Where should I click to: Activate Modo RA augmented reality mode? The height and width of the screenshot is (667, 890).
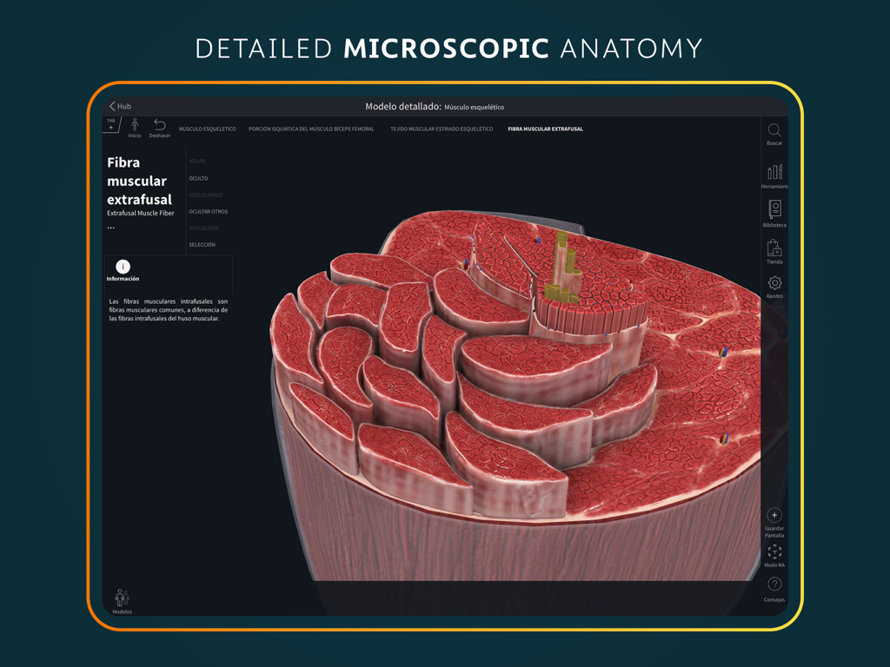click(774, 553)
